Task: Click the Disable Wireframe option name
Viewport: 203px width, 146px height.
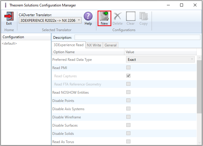Action: click(67, 117)
